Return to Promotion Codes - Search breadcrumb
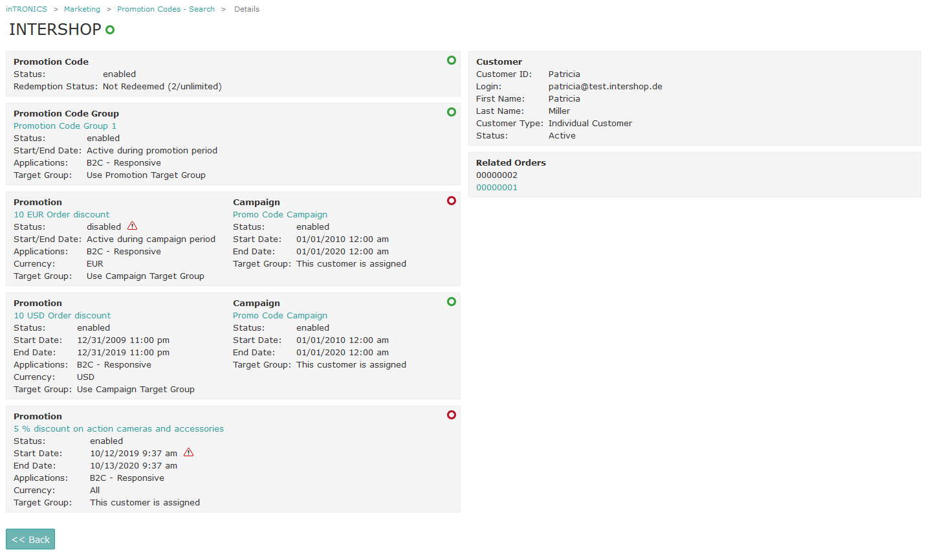Viewport: 929px width, 552px height. (x=166, y=8)
